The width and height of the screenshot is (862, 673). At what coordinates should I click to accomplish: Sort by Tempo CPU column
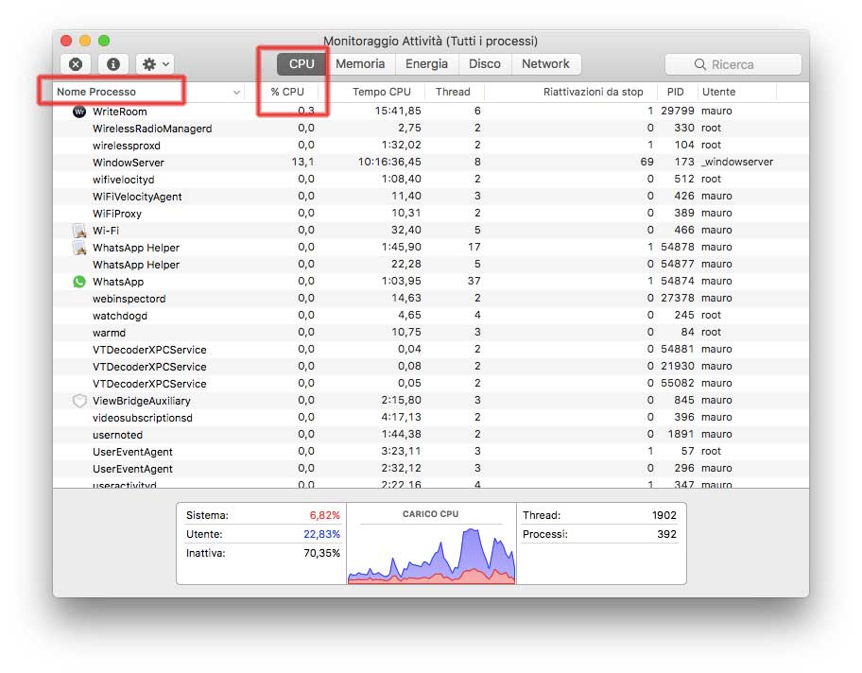click(x=382, y=92)
